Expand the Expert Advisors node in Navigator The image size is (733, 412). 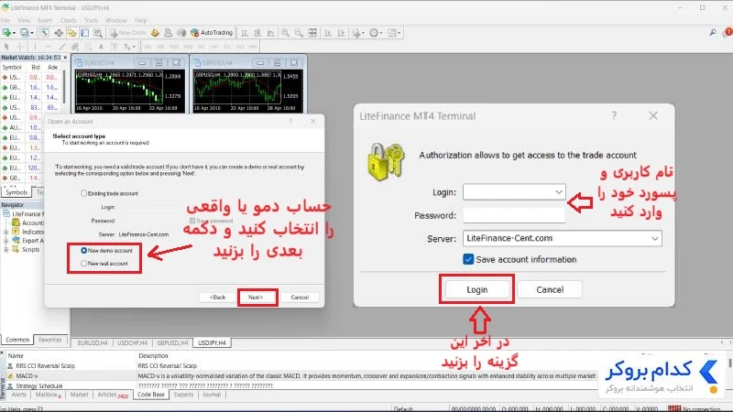(6, 241)
